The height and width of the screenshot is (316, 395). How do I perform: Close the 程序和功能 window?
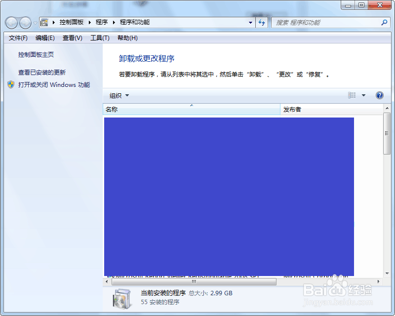[x=380, y=5]
